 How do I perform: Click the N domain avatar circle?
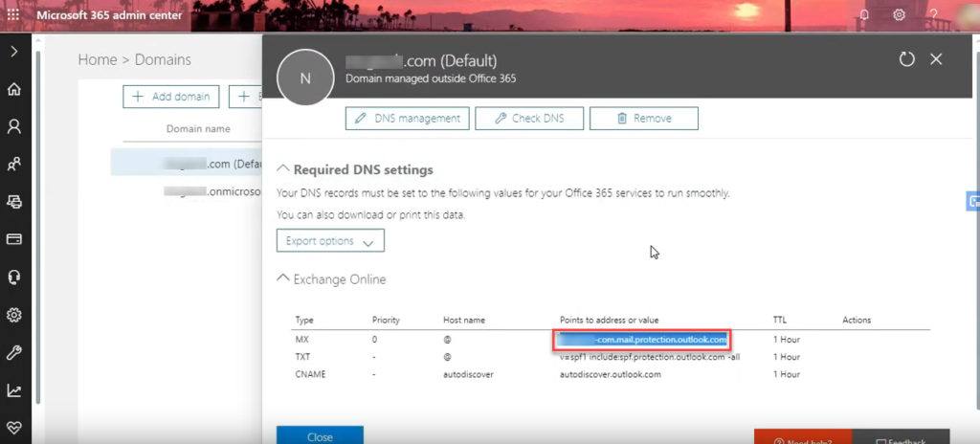coord(305,78)
